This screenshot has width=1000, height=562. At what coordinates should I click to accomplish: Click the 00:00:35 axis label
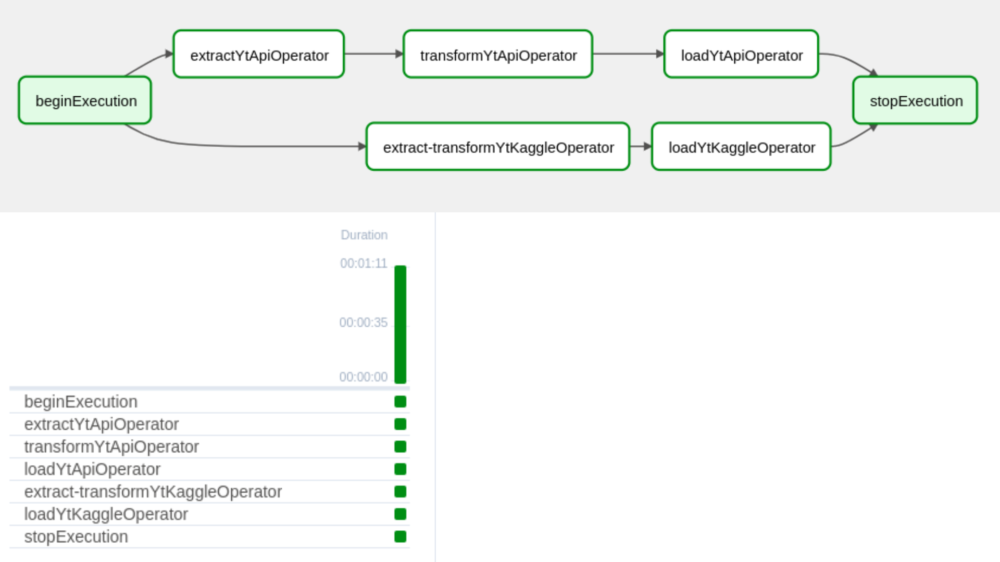(364, 323)
